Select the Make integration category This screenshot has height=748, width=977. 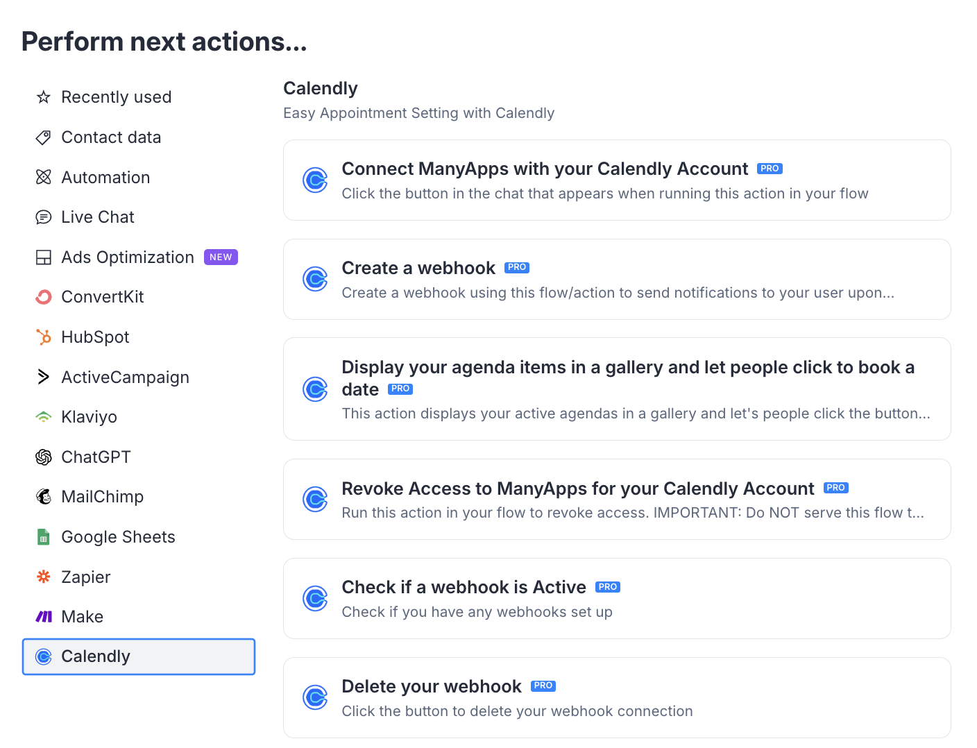coord(82,617)
